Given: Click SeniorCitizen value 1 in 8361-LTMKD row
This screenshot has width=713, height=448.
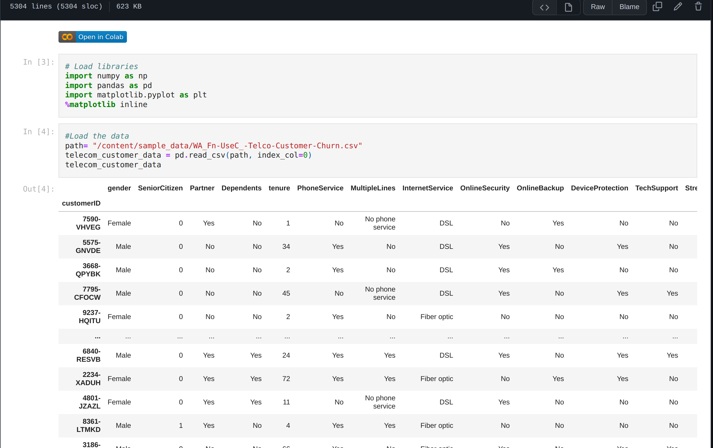Looking at the screenshot, I should 181,425.
